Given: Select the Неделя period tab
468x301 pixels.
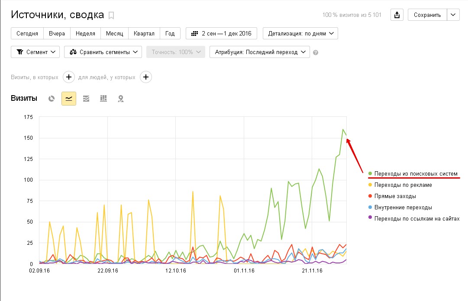Looking at the screenshot, I should click(85, 33).
